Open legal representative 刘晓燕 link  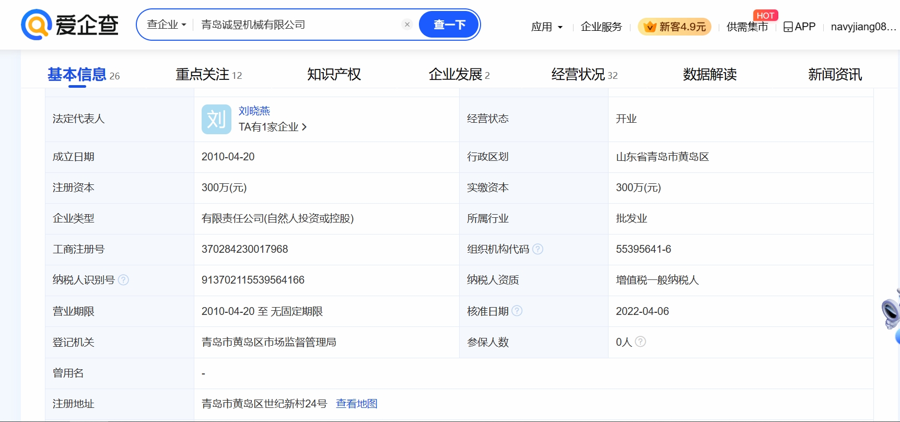(x=254, y=111)
